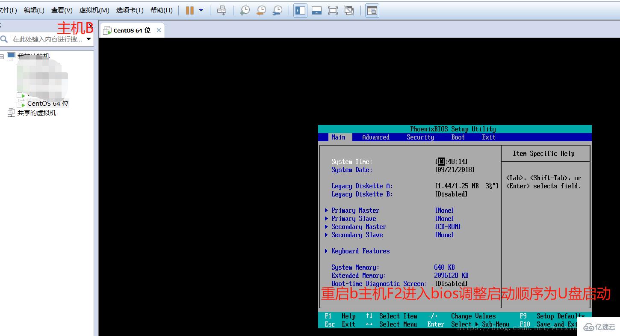Viewport: 620px width, 336px height.
Task: Pause the virtual machine from the toolbar
Action: coord(190,10)
